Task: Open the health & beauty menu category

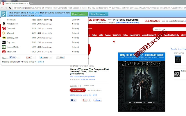Action: [x=171, y=35]
